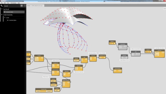Collapse the Create Geometry category

2,15
